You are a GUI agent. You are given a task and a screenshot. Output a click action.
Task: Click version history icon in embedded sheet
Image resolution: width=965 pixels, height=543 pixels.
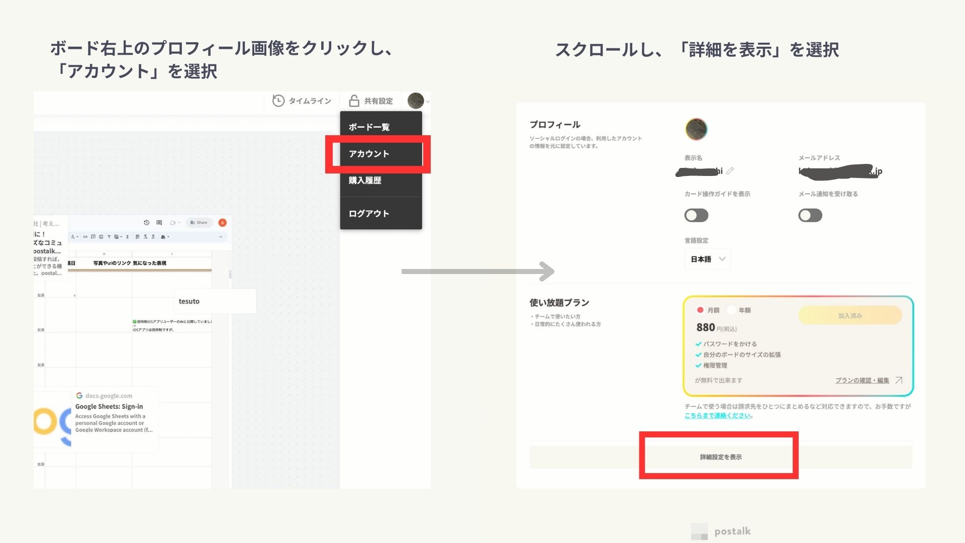[147, 223]
